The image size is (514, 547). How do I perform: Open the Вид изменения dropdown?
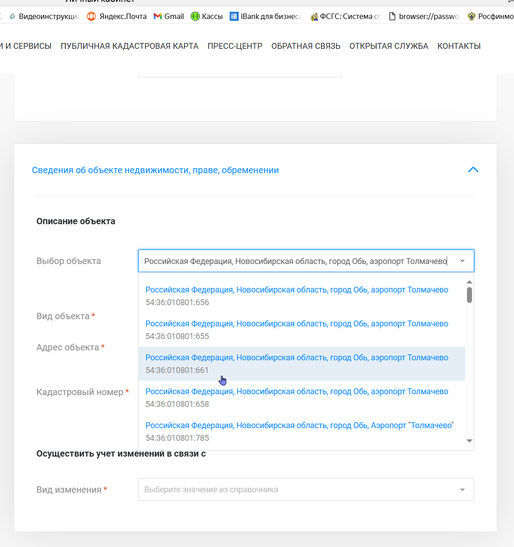pos(306,490)
